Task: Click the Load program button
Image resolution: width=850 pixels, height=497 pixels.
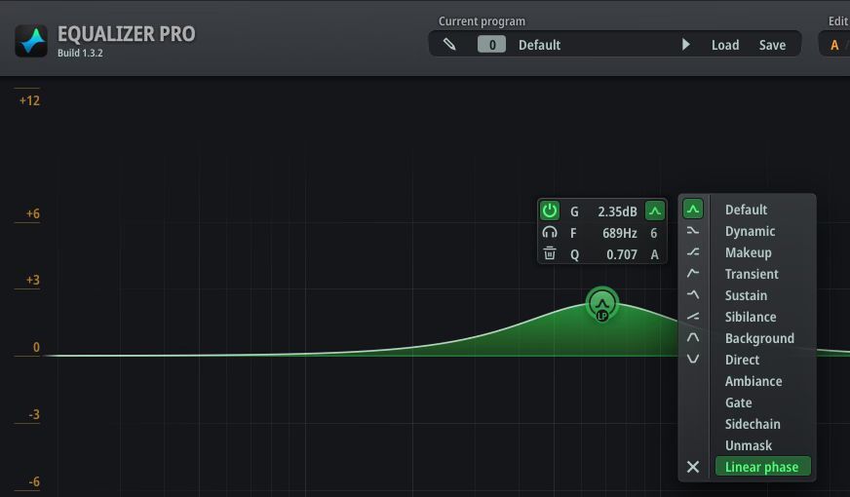Action: (x=725, y=45)
